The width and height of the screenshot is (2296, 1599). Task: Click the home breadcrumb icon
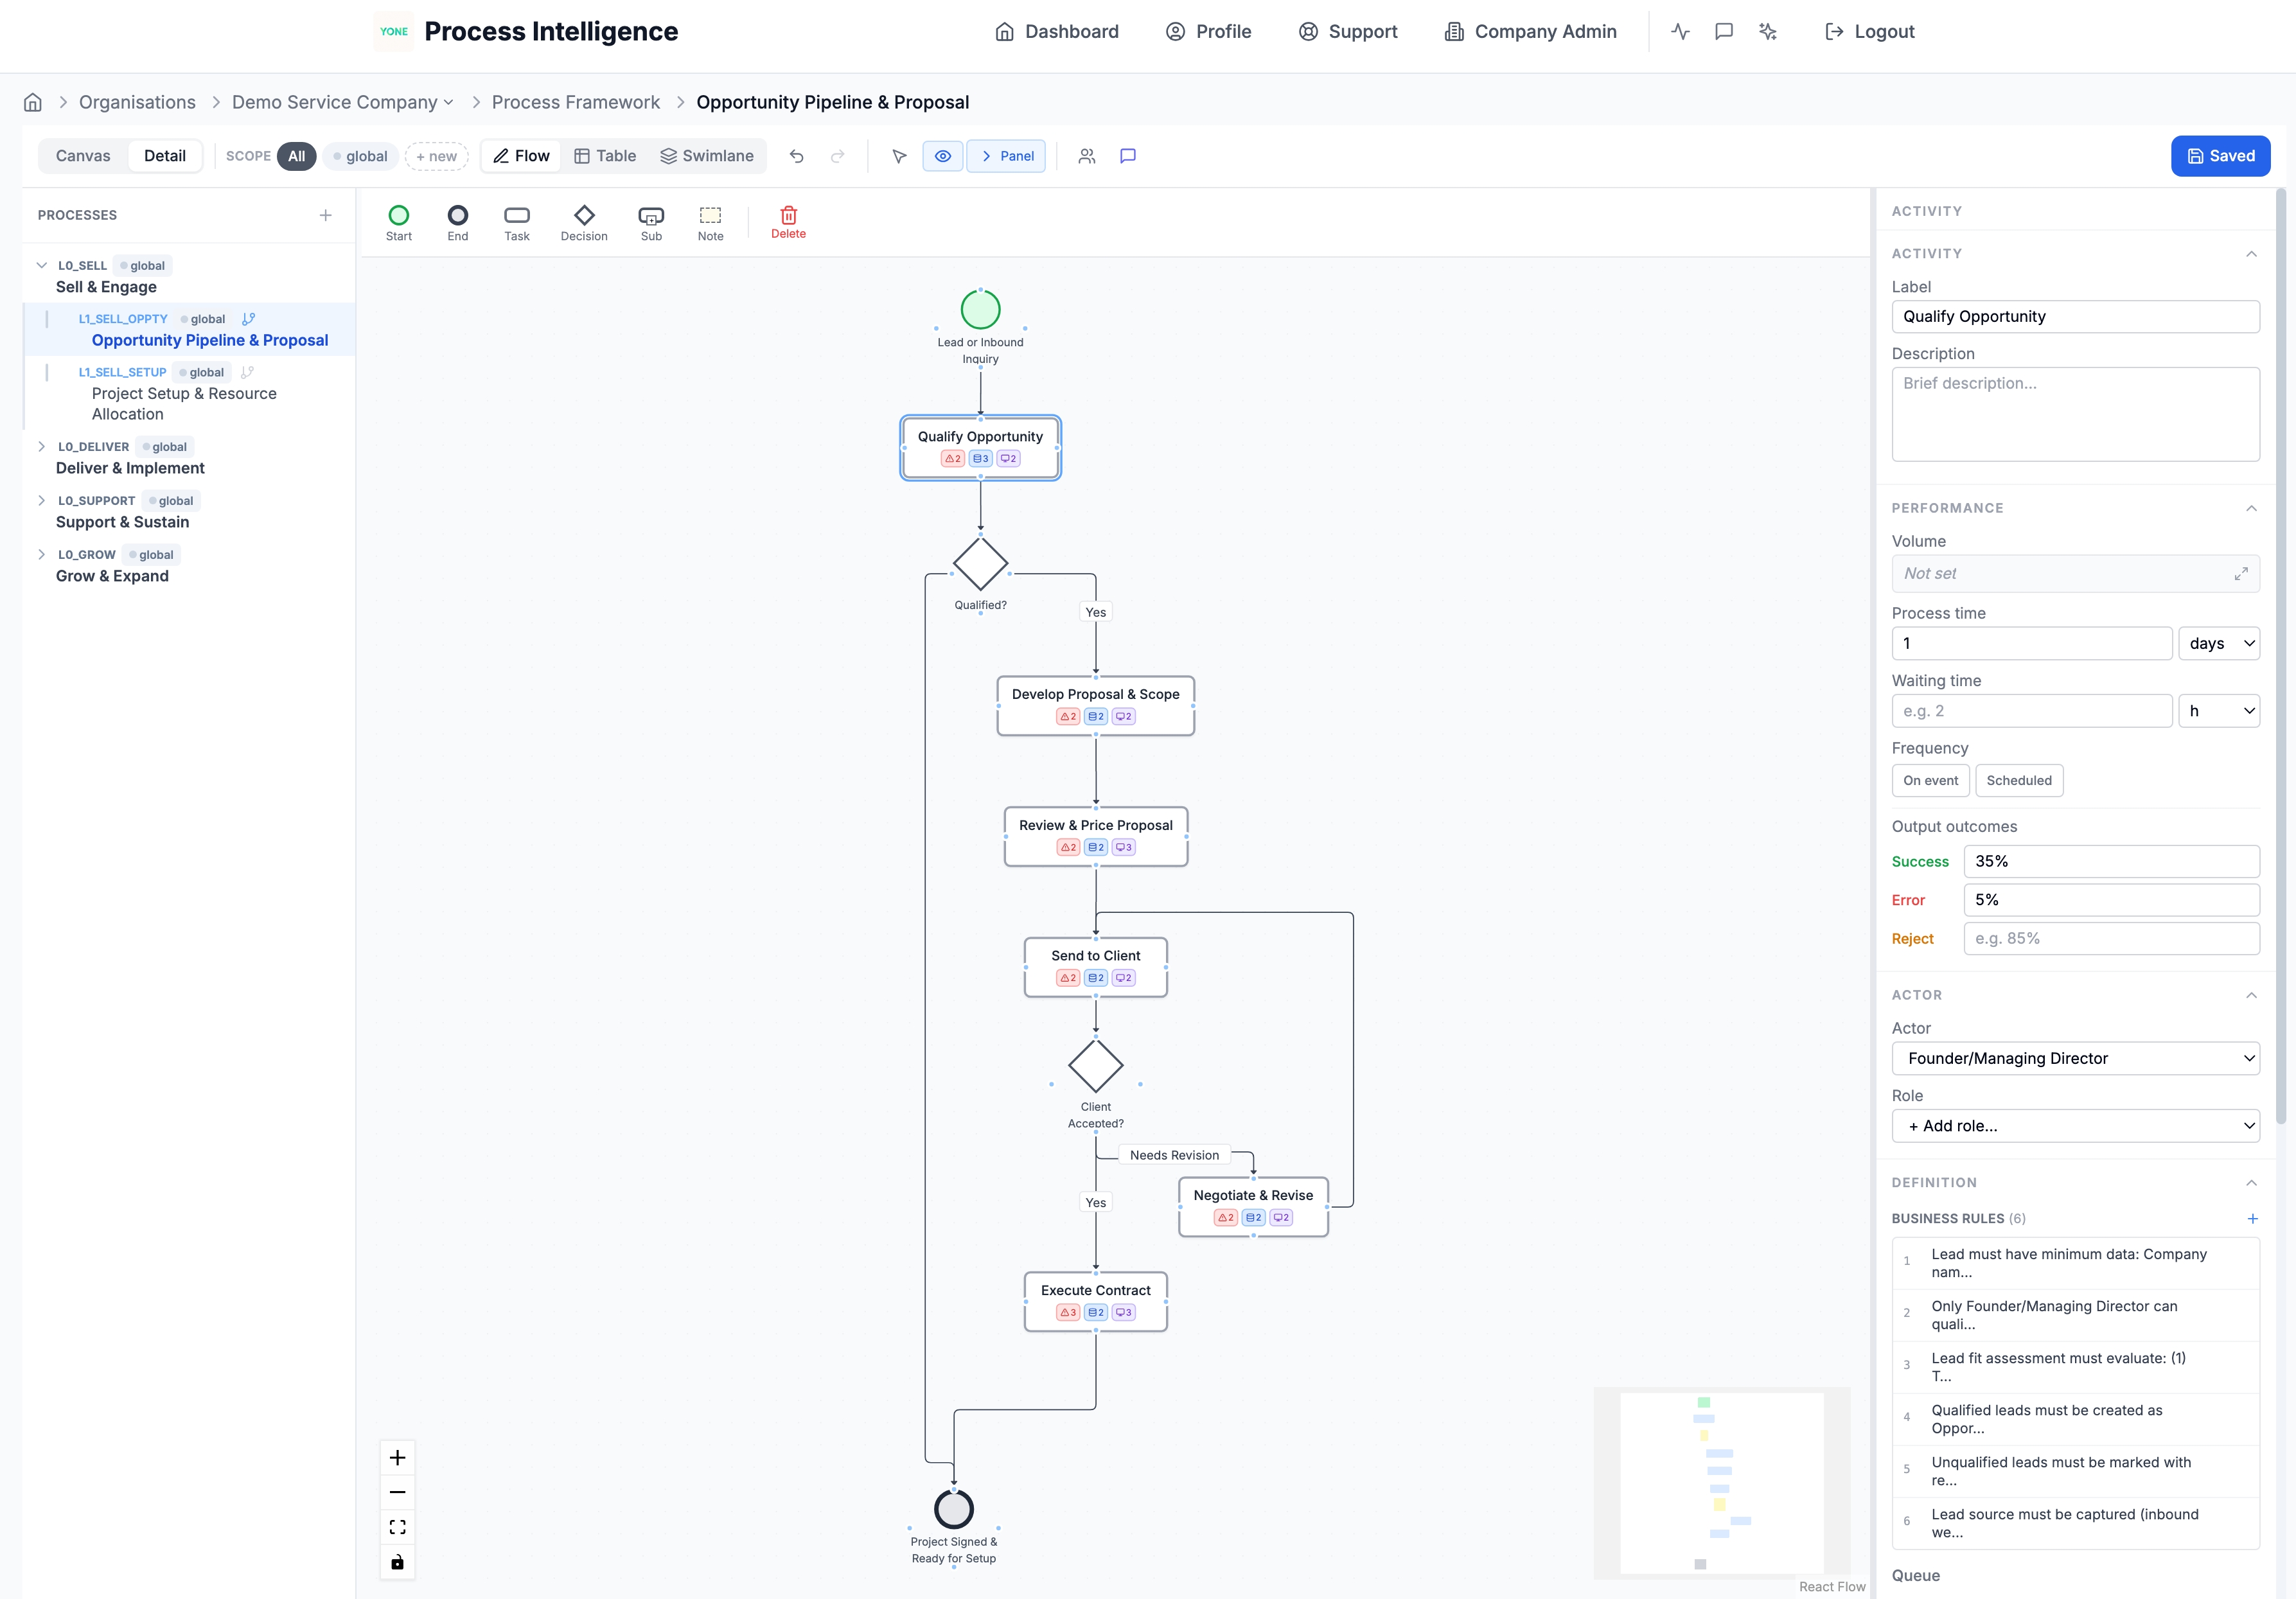(33, 102)
